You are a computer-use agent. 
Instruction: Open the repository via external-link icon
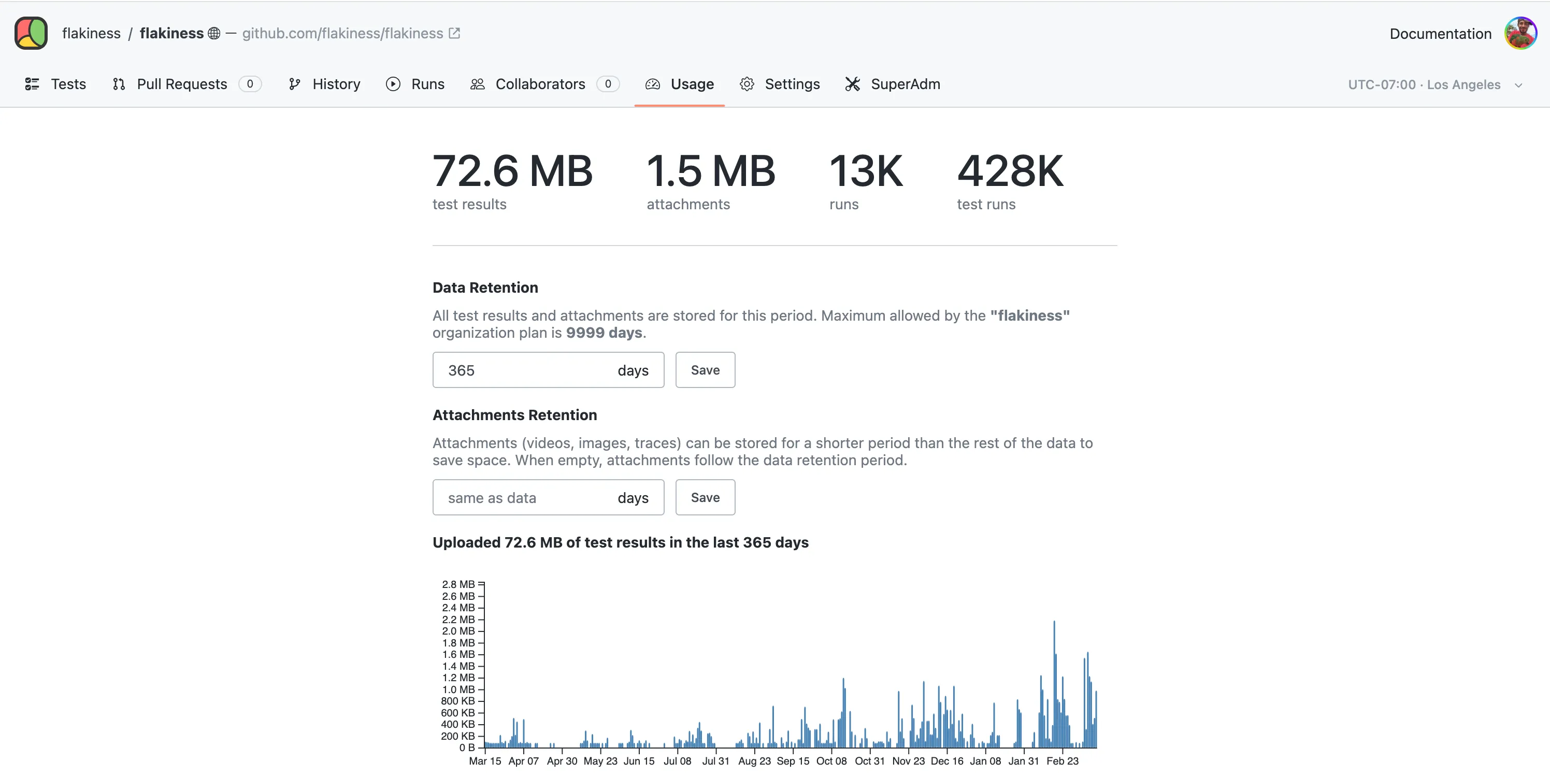[x=454, y=33]
